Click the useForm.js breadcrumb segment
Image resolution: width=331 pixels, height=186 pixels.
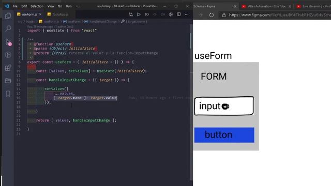(x=49, y=22)
